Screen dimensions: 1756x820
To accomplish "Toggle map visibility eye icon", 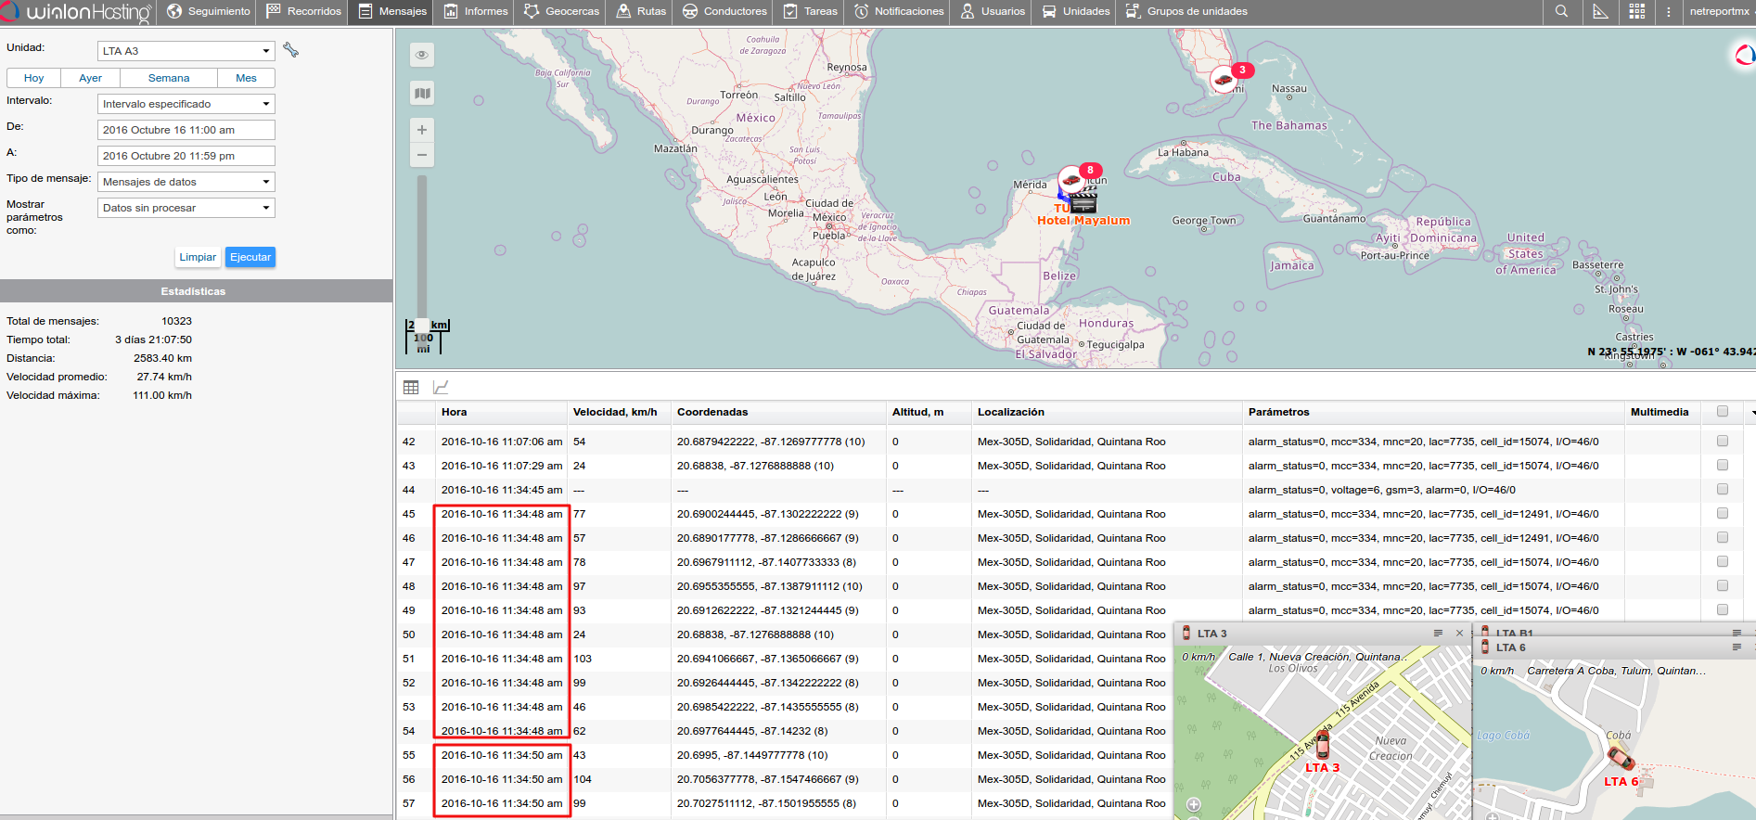I will point(422,55).
